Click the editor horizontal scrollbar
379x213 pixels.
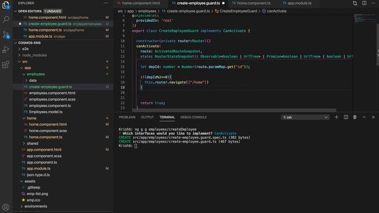(234, 110)
